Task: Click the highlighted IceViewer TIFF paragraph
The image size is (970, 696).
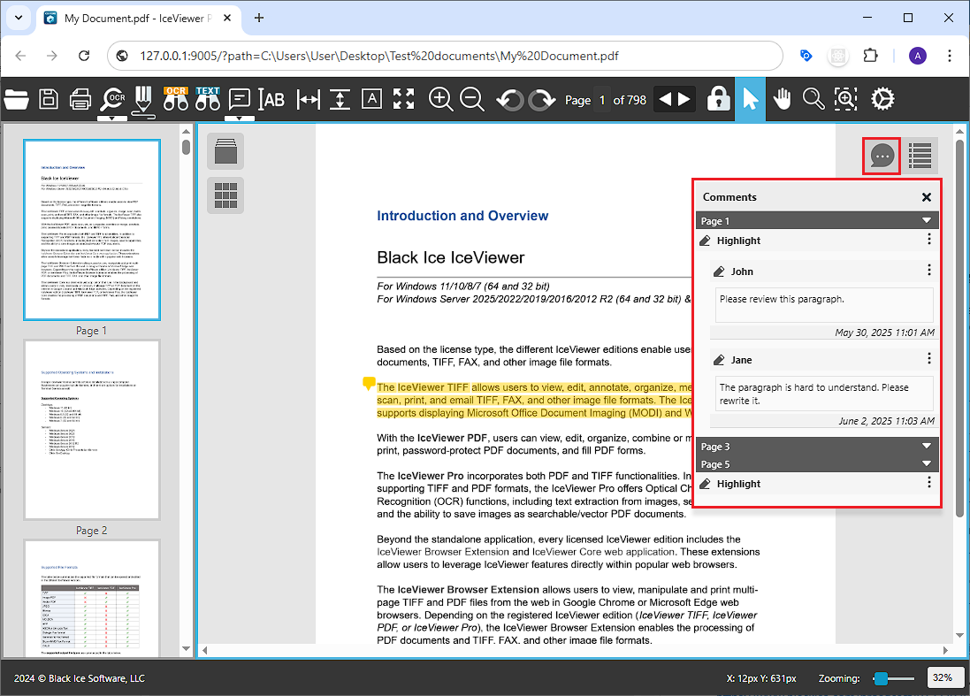Action: 534,400
